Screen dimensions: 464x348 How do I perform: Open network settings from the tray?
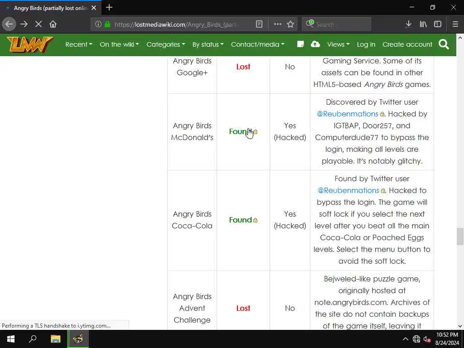pyautogui.click(x=416, y=339)
